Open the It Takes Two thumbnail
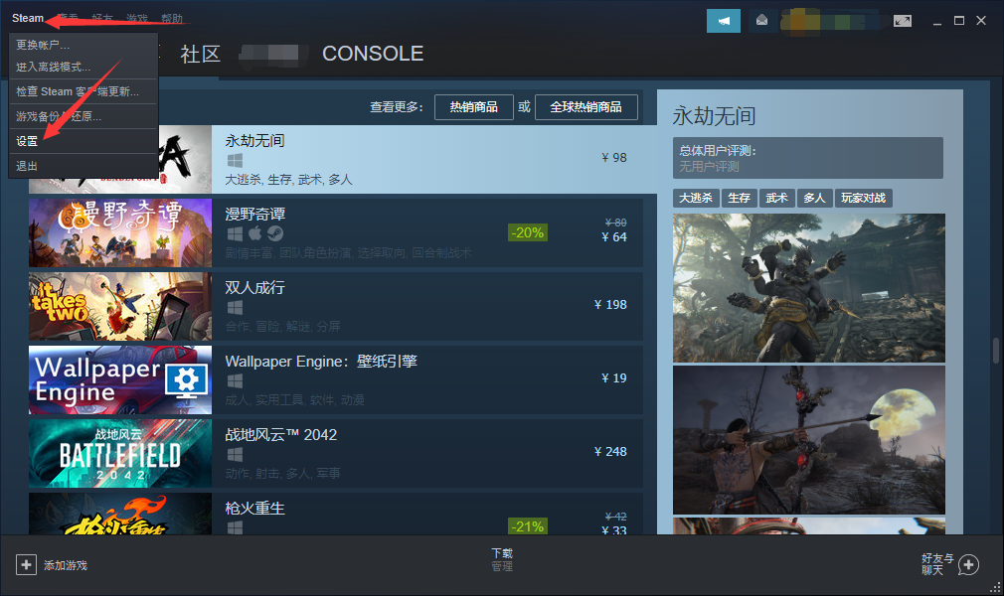This screenshot has height=596, width=1004. [x=120, y=307]
